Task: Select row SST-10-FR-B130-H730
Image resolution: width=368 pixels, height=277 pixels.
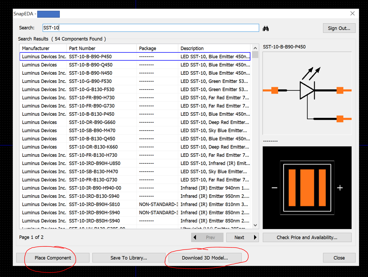Action: pyautogui.click(x=135, y=155)
